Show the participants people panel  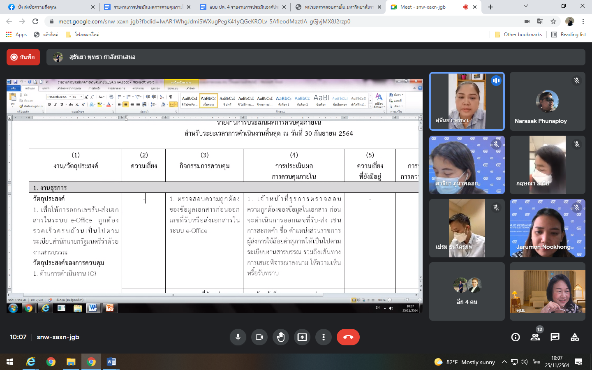click(535, 338)
